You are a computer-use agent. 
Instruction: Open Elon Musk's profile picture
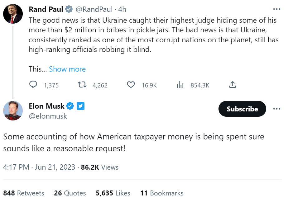pyautogui.click(x=13, y=111)
